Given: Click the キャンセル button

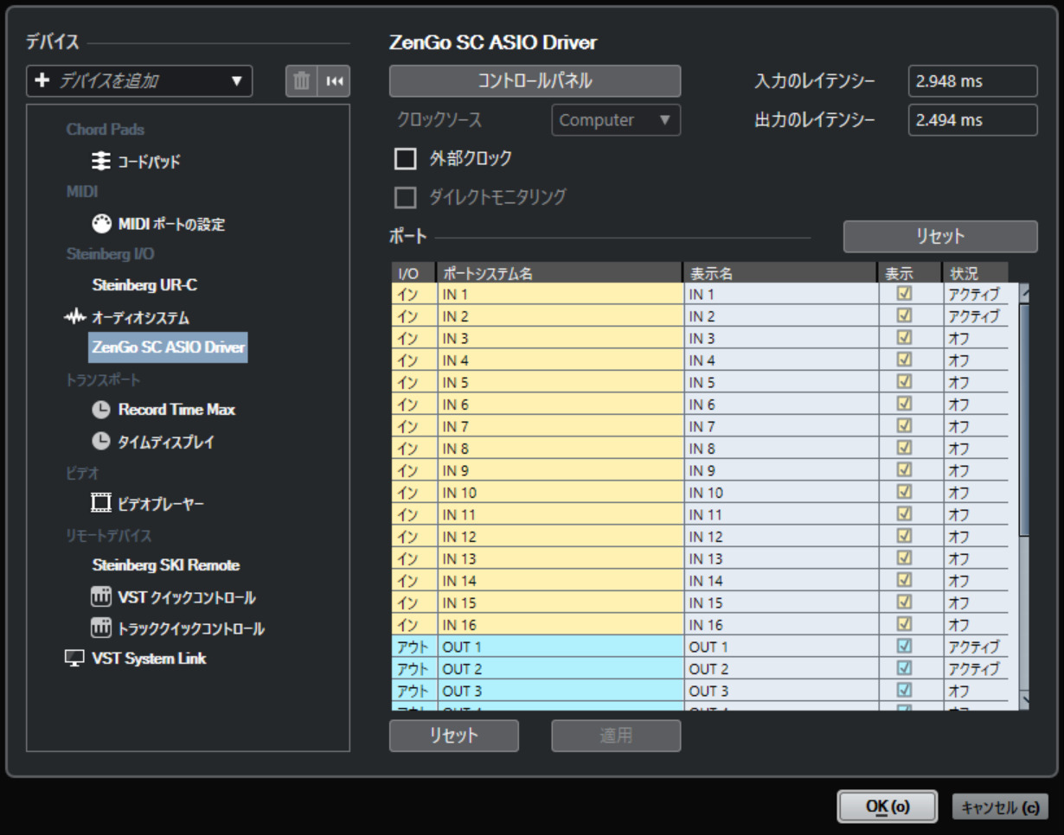Looking at the screenshot, I should click(x=1000, y=806).
